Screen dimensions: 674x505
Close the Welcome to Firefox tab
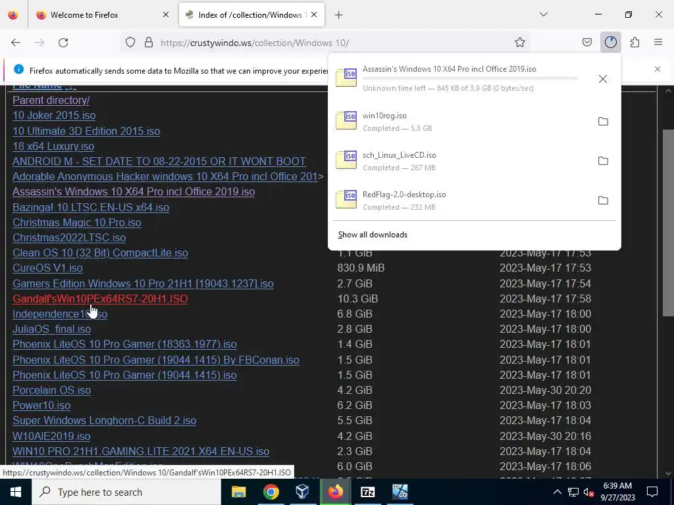(x=166, y=15)
